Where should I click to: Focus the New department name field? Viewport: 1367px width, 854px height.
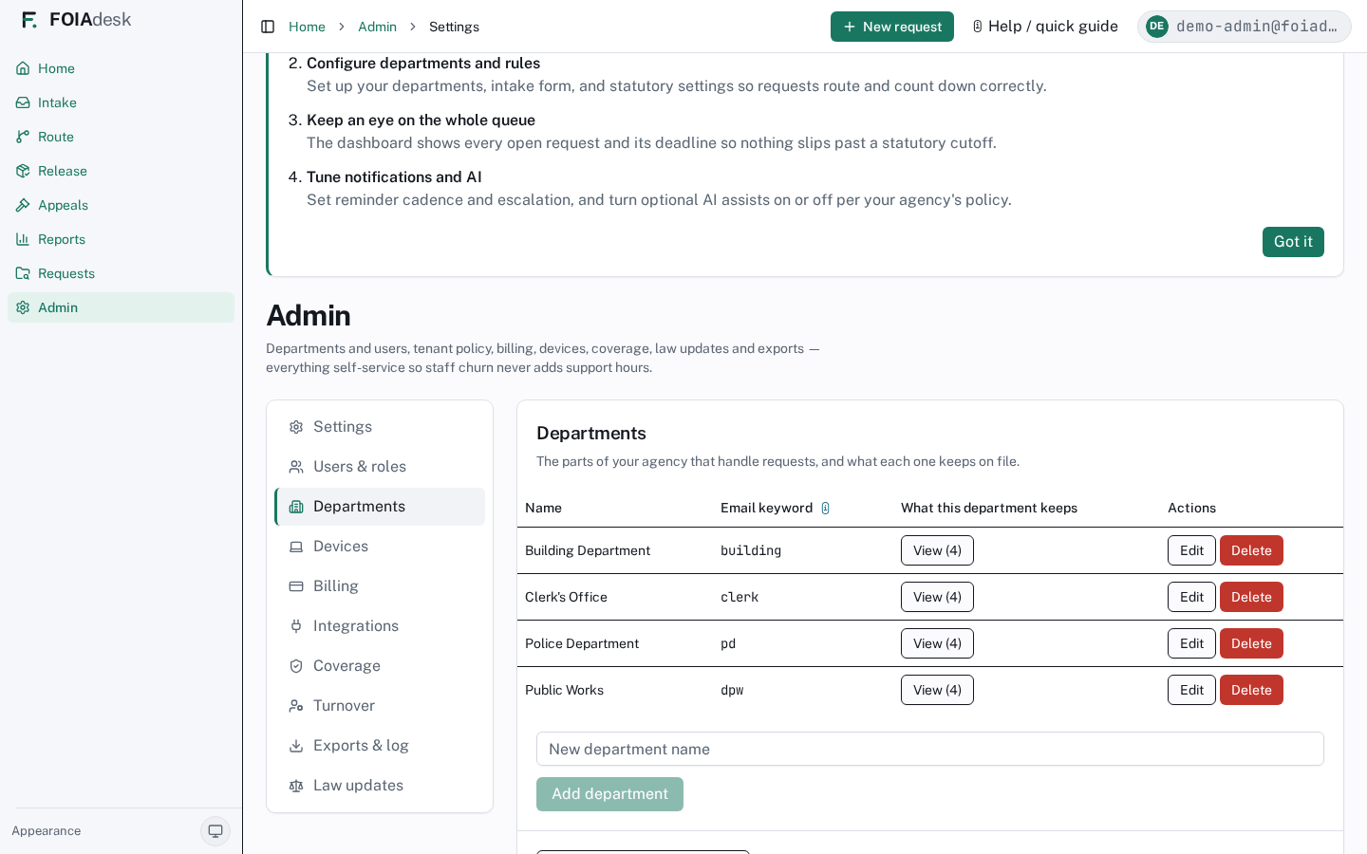click(930, 749)
